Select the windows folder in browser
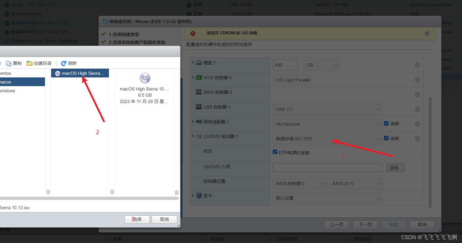This screenshot has height=243, width=462. coord(22,91)
